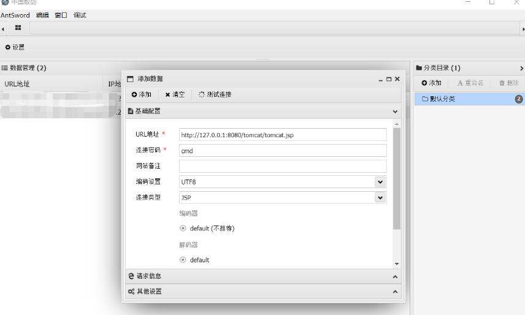Open the 连接类型 JSP dropdown
The image size is (525, 315).
click(380, 197)
